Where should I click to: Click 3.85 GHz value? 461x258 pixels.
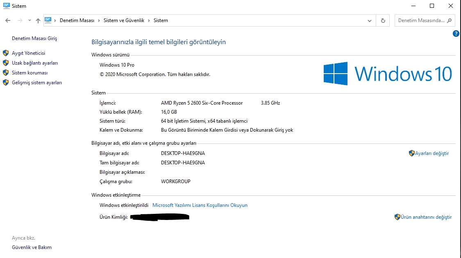(x=270, y=103)
